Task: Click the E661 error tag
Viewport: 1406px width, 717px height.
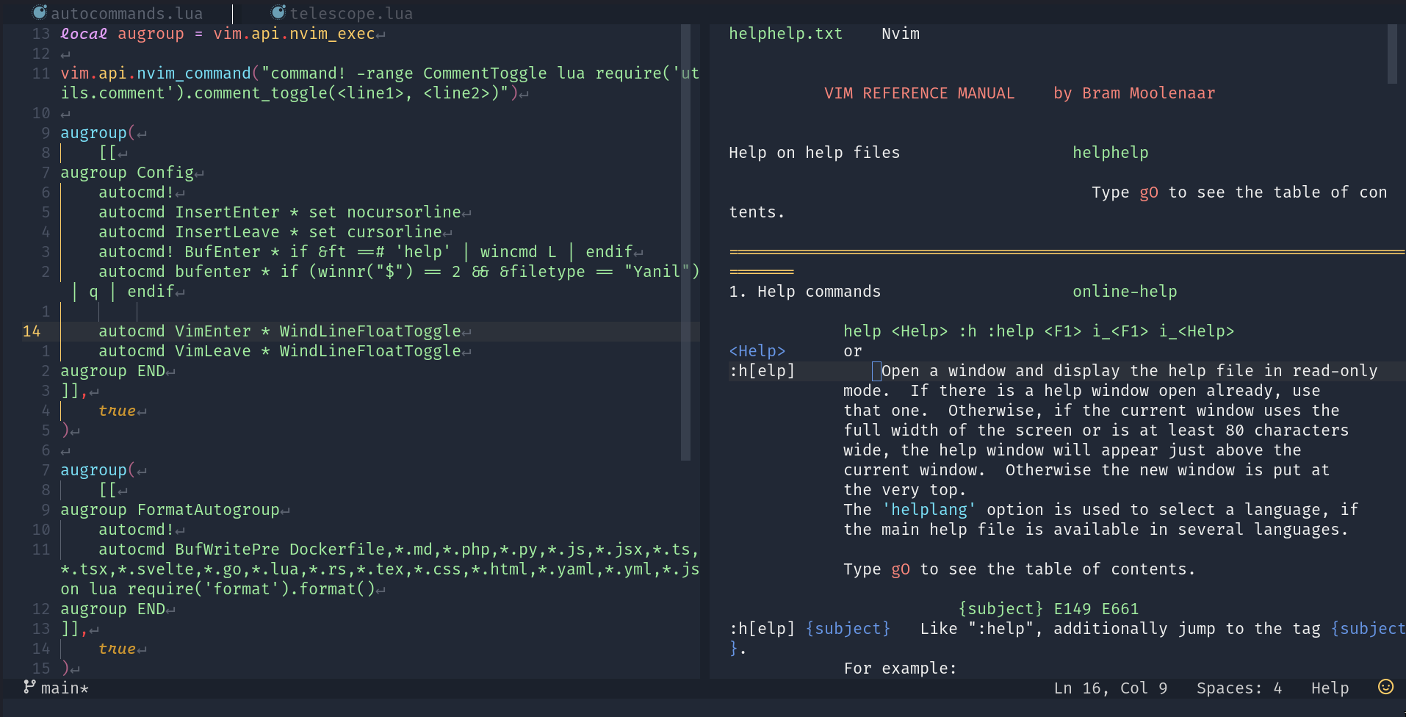Action: tap(1120, 609)
